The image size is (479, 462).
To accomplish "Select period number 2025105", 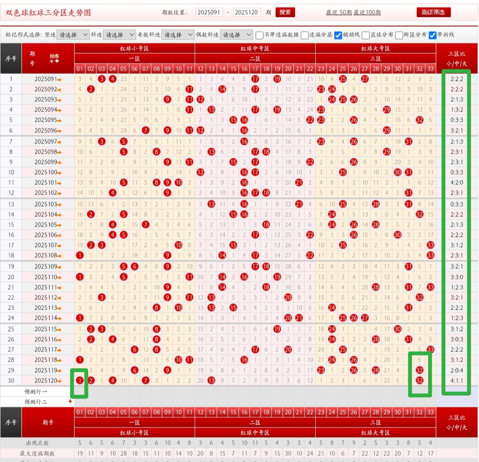I will coord(46,225).
